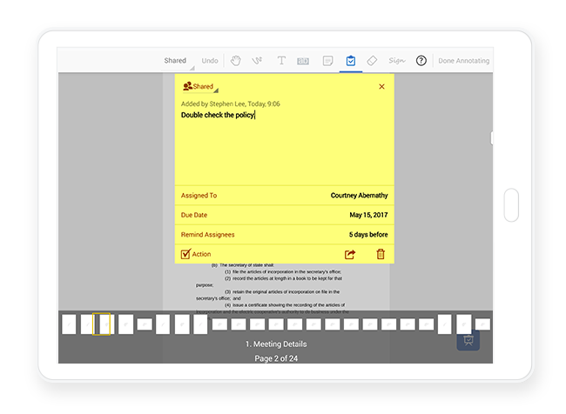Select the action note clipboard tool

[x=351, y=61]
